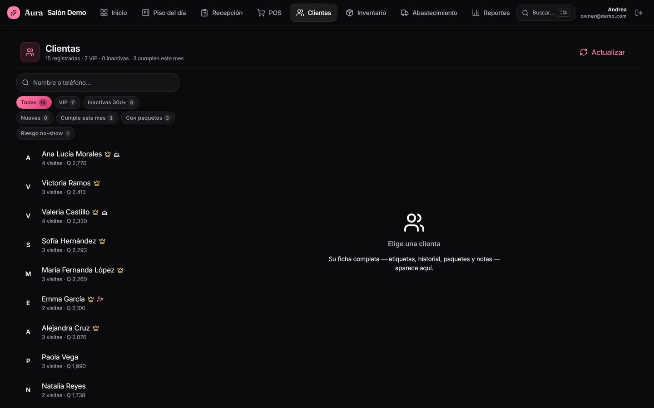This screenshot has width=654, height=408.
Task: Click the crown icon beside Sofía Hernández
Action: [102, 241]
